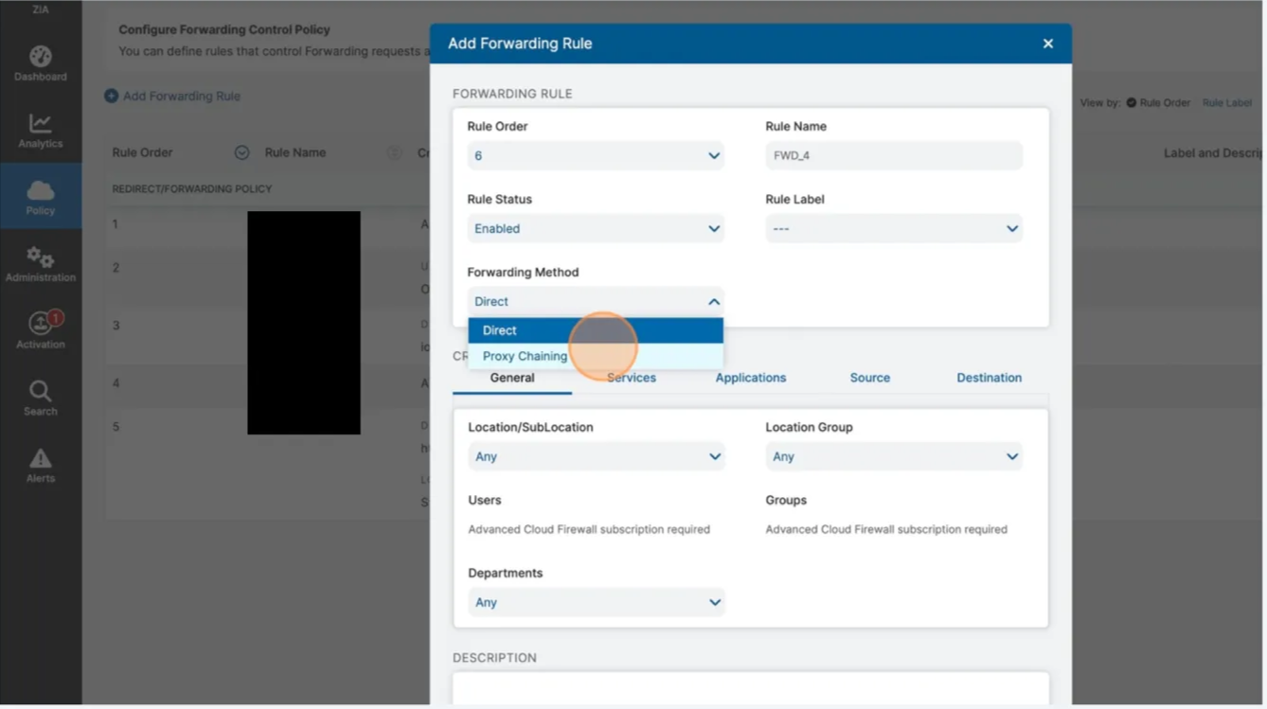
Task: Switch to the General tab
Action: 512,378
